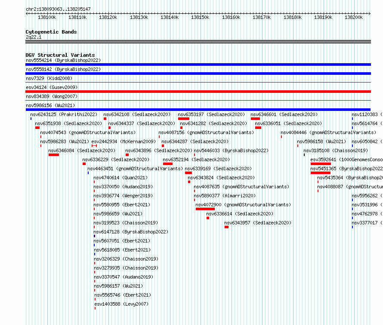Select the nsv5986156 (Wu2021) label
Image resolution: width=383 pixels, height=325 pixels.
tap(50, 105)
